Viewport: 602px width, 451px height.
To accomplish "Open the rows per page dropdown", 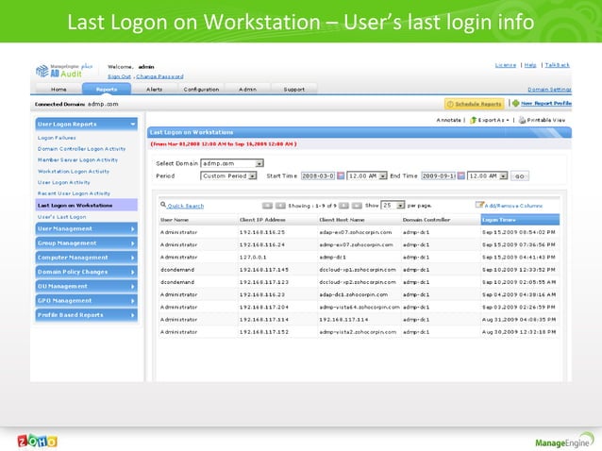I will click(x=401, y=205).
